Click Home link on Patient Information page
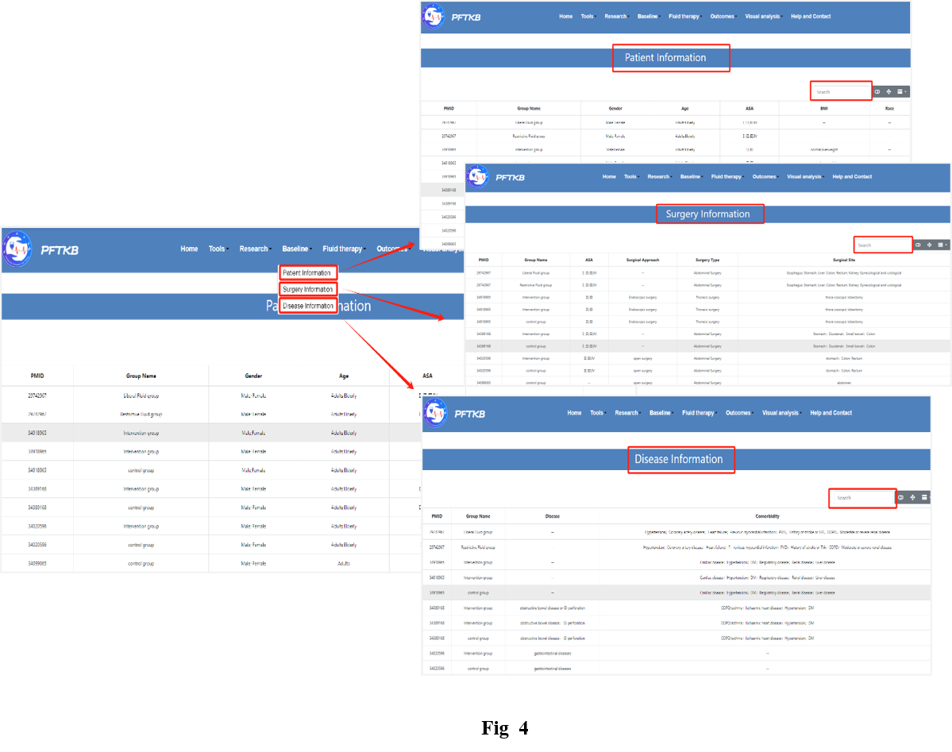 565,17
